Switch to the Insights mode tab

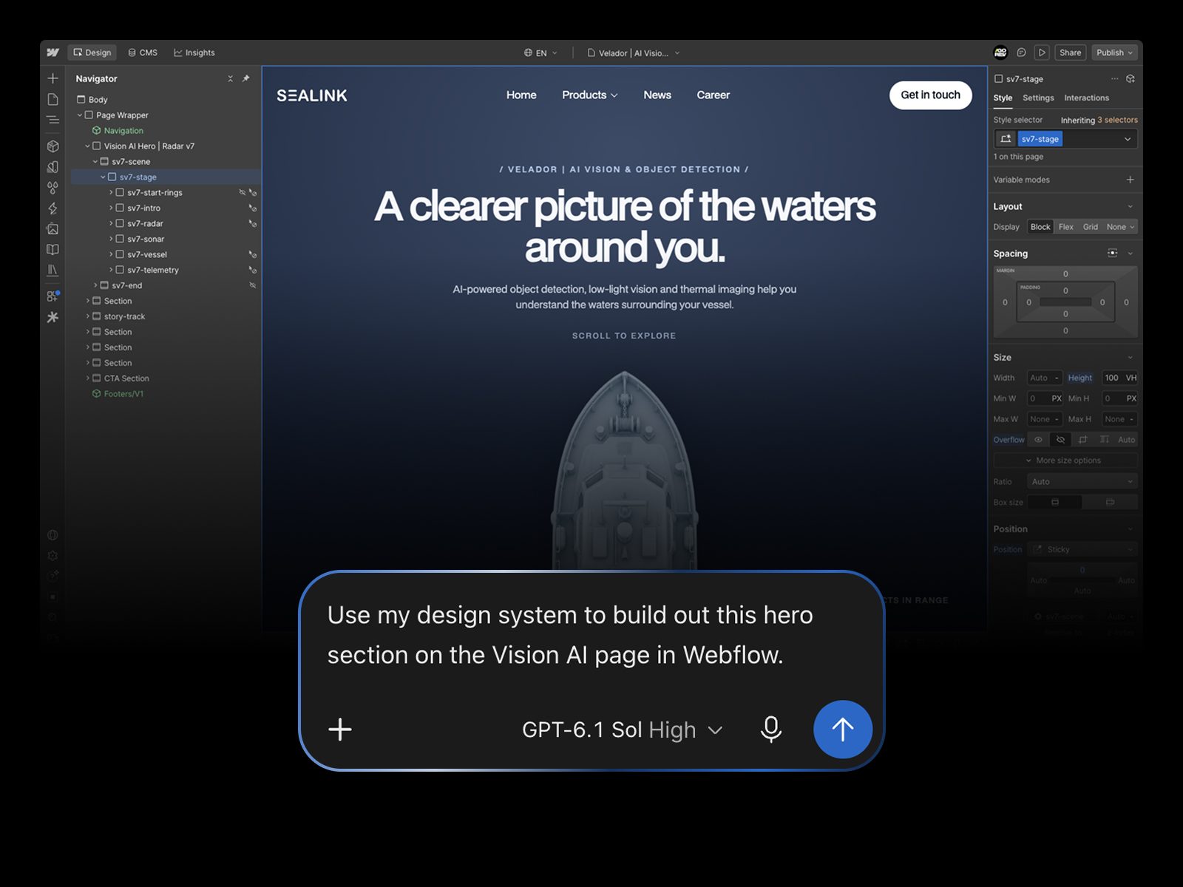click(x=194, y=52)
